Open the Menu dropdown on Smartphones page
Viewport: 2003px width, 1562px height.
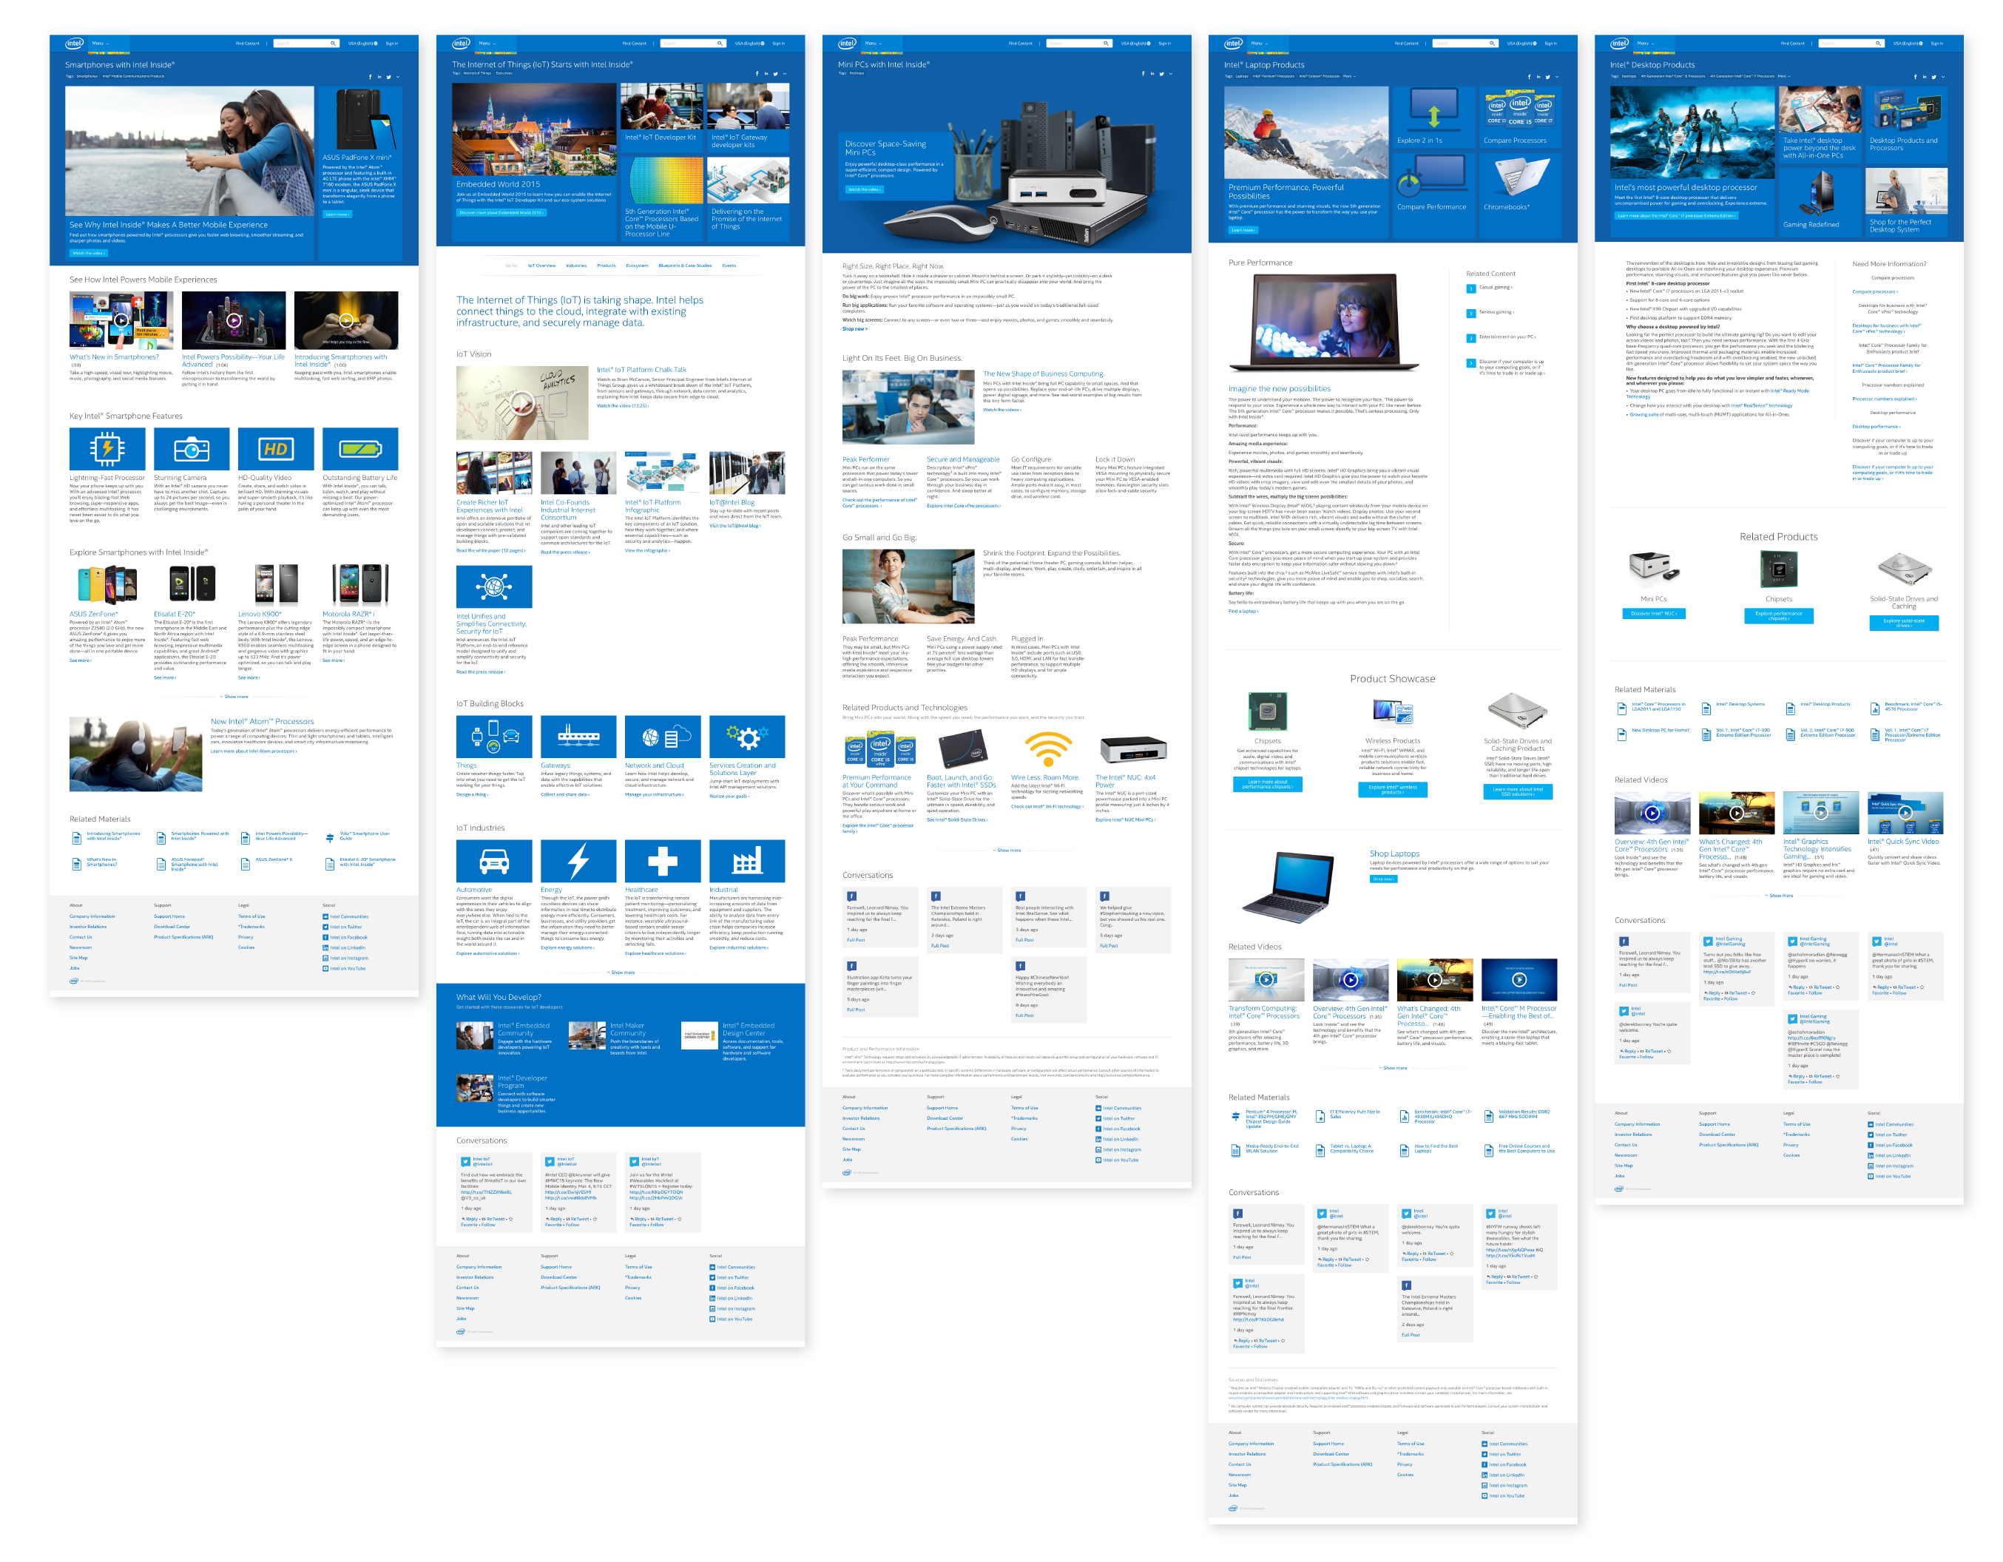[x=99, y=43]
